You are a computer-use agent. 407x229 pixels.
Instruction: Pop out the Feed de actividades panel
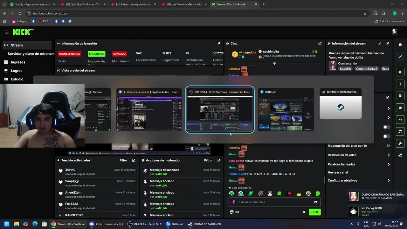(x=134, y=160)
